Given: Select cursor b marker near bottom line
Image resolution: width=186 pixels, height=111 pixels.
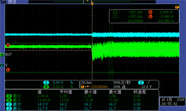Looking at the screenshot, I should [8, 70].
